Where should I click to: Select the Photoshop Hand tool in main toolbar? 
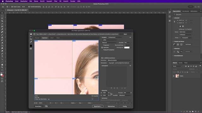[x=2, y=65]
